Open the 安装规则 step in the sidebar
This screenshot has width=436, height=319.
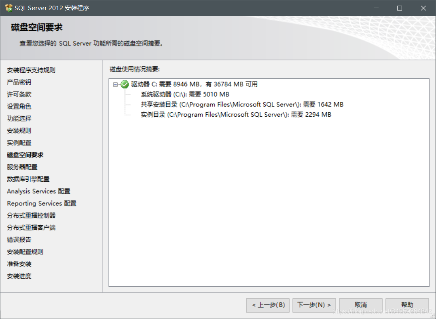coord(19,131)
